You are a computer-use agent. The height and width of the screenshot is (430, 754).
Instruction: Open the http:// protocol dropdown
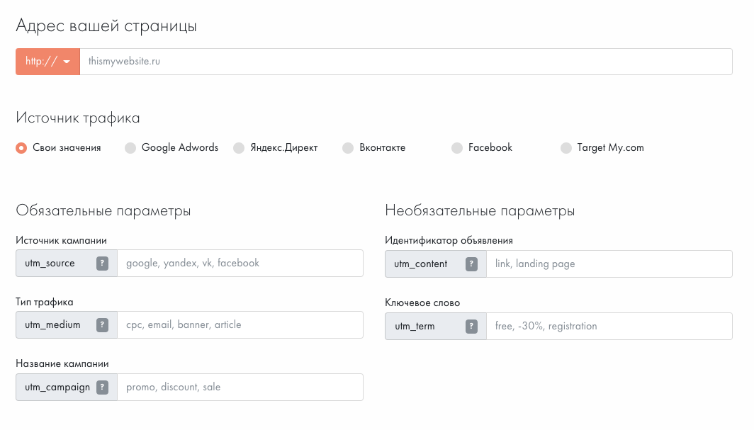tap(47, 62)
